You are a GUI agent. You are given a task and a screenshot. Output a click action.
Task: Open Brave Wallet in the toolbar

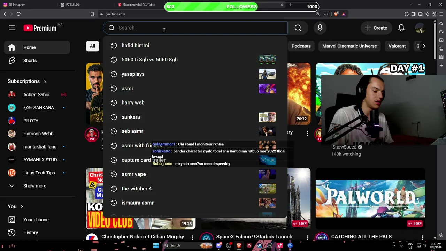pos(421,14)
